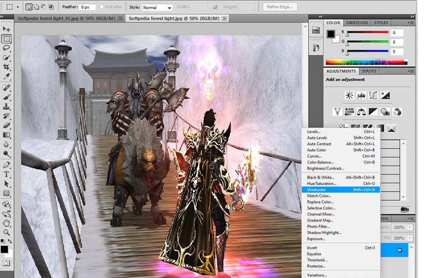This screenshot has width=445, height=278.
Task: Pick a color from spectrum ramp
Action: [366, 62]
